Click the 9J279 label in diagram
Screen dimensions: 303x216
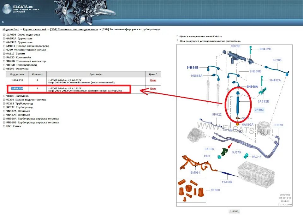point(236,153)
